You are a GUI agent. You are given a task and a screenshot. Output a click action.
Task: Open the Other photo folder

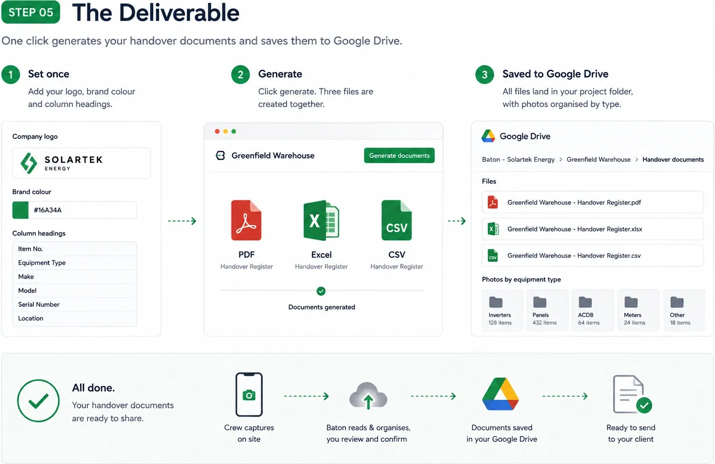684,310
